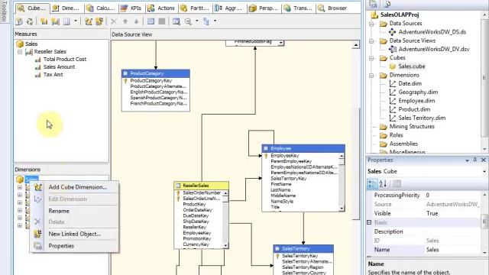Collapse the Data Source Views folder
This screenshot has width=489, height=275.
(x=371, y=40)
